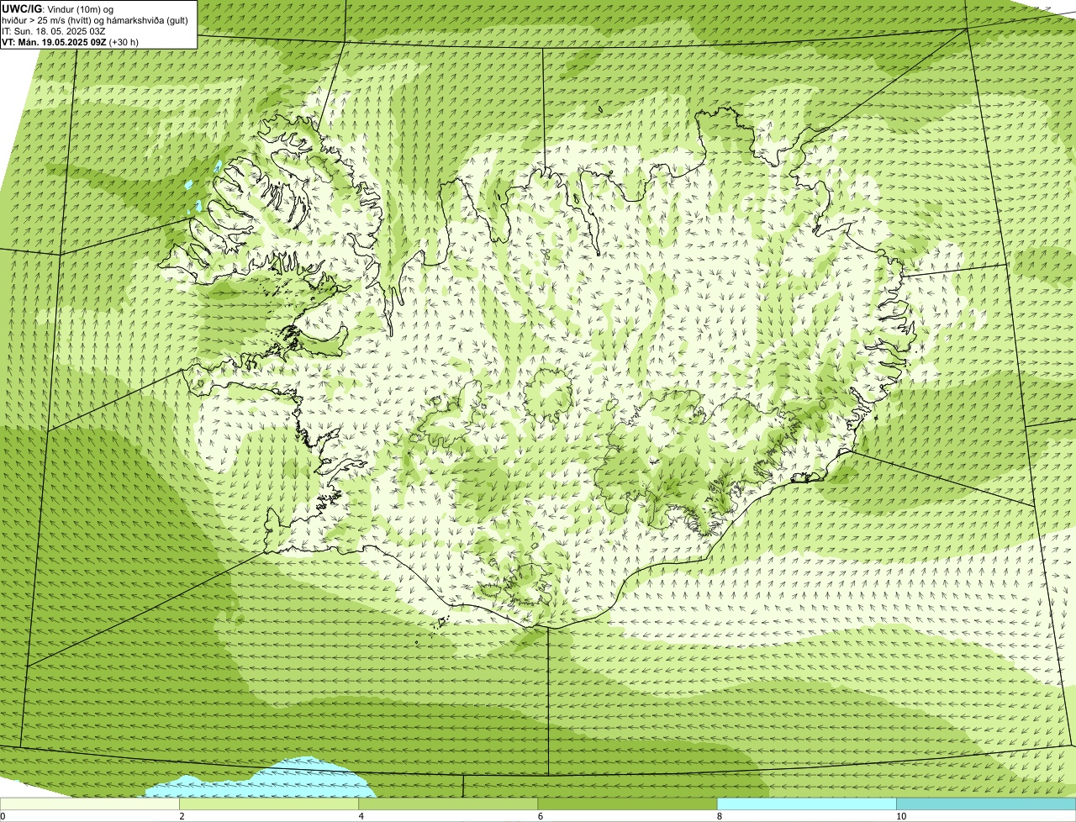Click the 'VT: Mán. 19.05.2025 09Z (+30 h)' line

click(70, 42)
